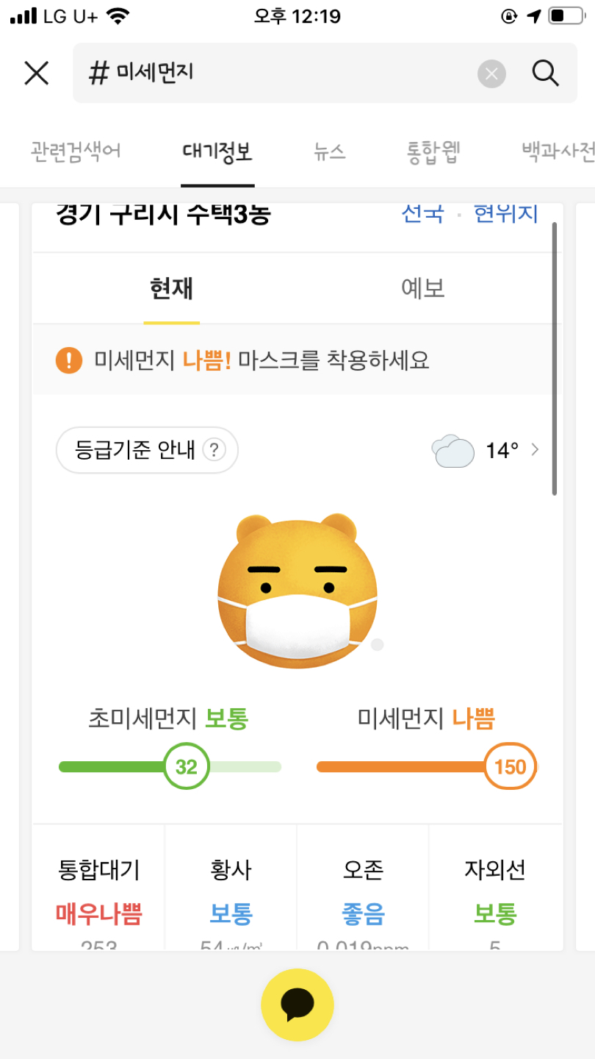The width and height of the screenshot is (595, 1059).
Task: Expand weather details with chevron arrow
Action: tap(535, 449)
